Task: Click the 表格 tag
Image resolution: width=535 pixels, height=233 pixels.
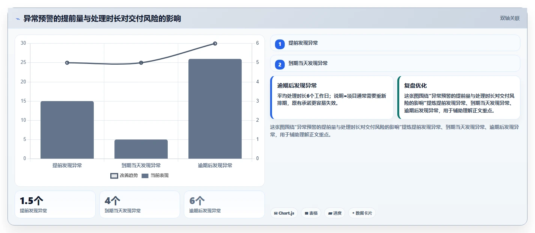Action: (x=311, y=213)
